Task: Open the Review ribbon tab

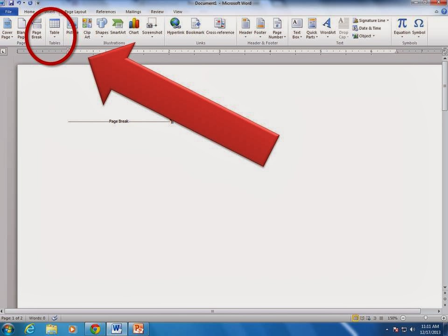Action: [x=157, y=12]
